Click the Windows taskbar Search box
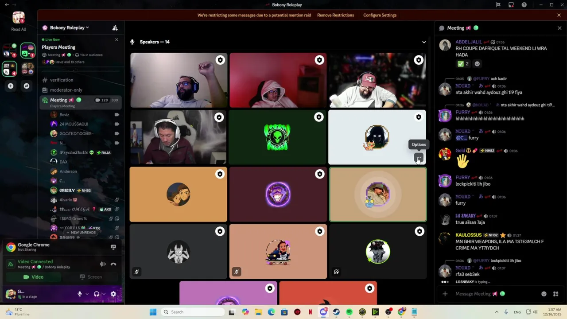 (192, 312)
